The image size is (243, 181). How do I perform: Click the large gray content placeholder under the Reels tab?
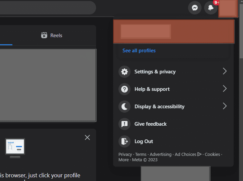[48, 85]
